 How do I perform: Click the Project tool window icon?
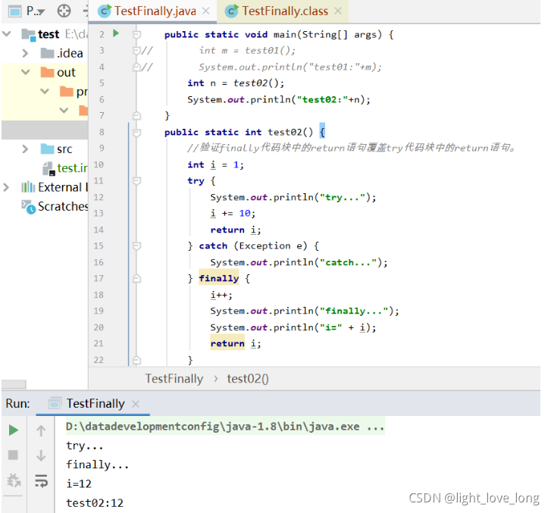(14, 11)
